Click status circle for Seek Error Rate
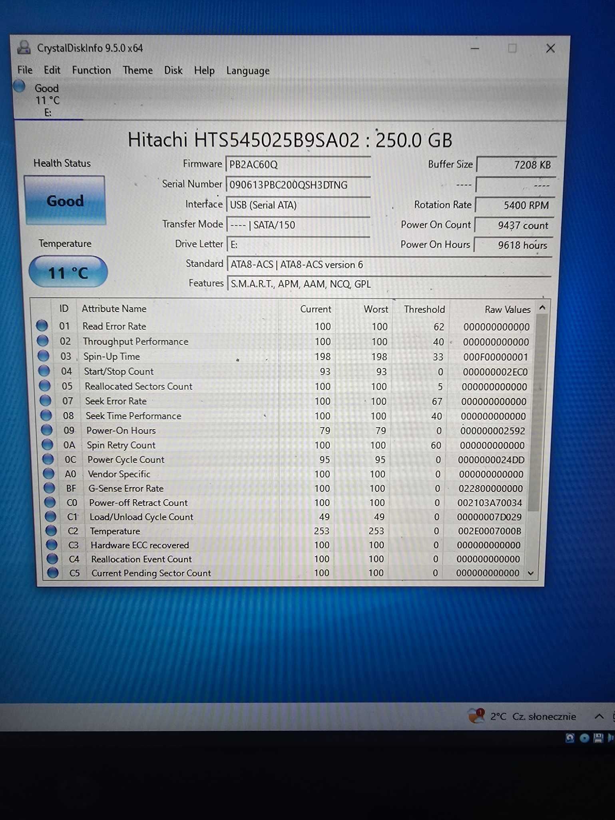 pyautogui.click(x=46, y=400)
